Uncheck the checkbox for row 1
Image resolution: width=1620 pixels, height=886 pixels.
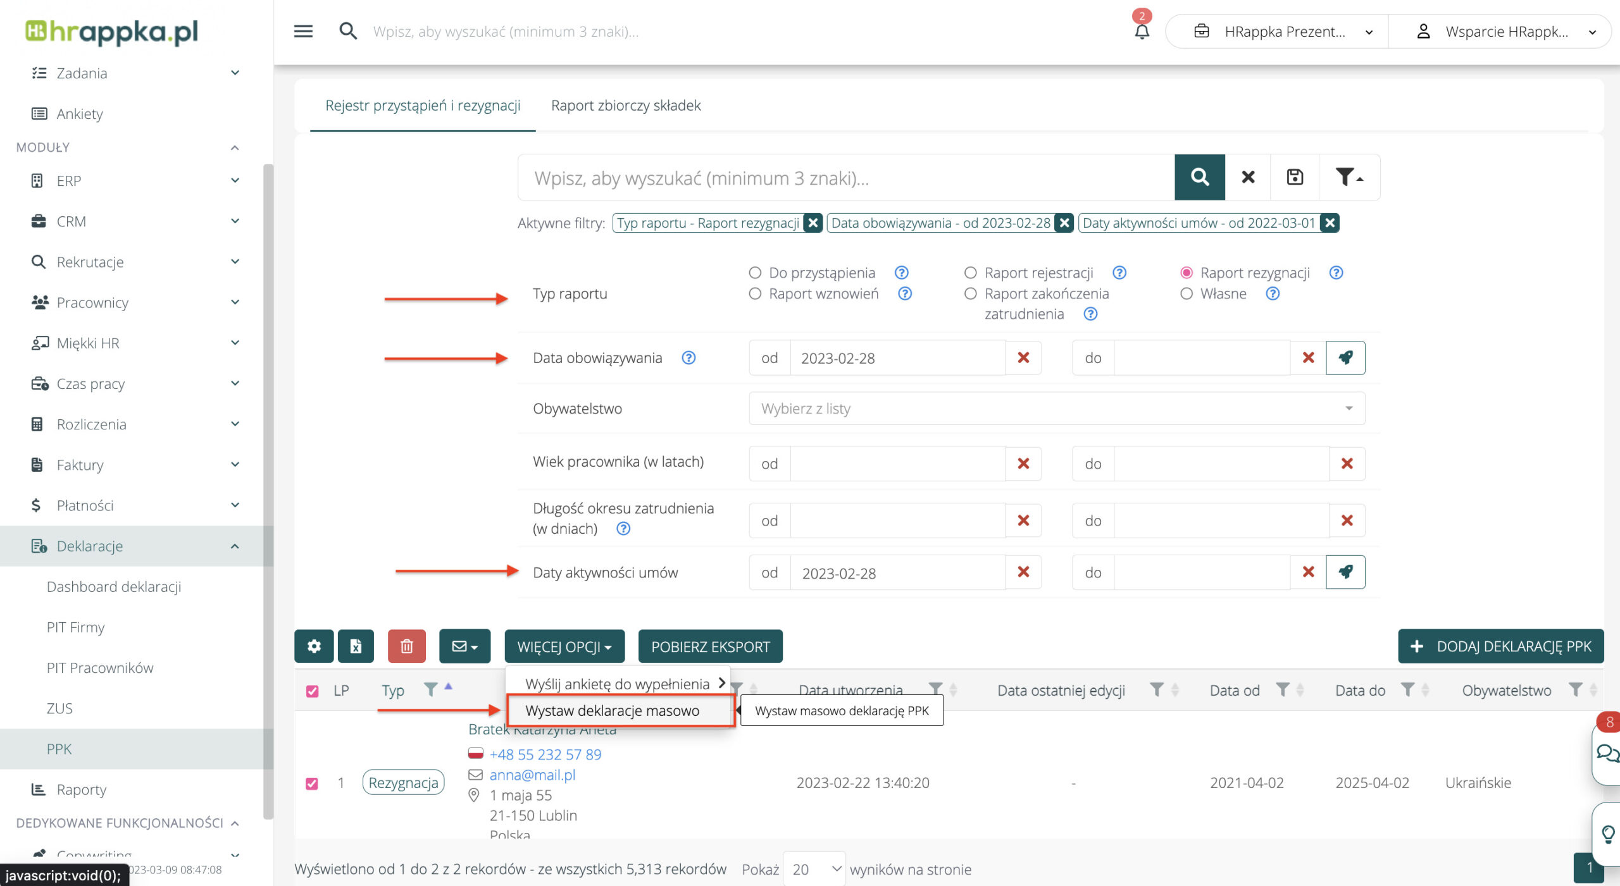[x=312, y=784]
